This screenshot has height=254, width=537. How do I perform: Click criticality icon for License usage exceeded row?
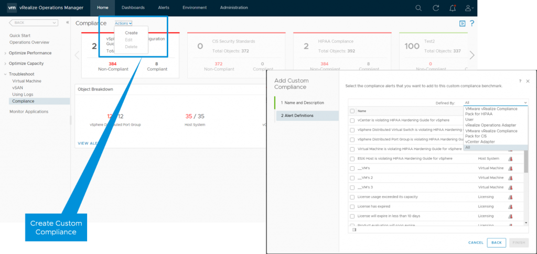pos(510,197)
